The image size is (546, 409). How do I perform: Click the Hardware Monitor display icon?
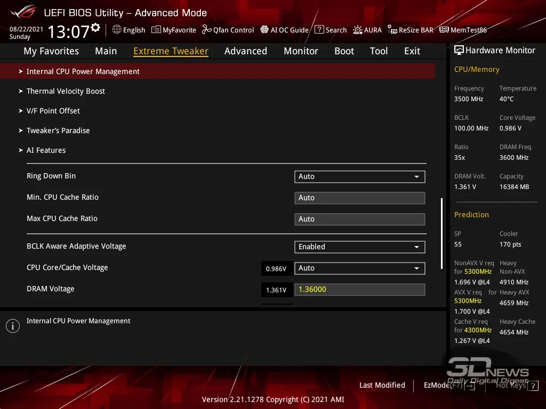coord(459,51)
